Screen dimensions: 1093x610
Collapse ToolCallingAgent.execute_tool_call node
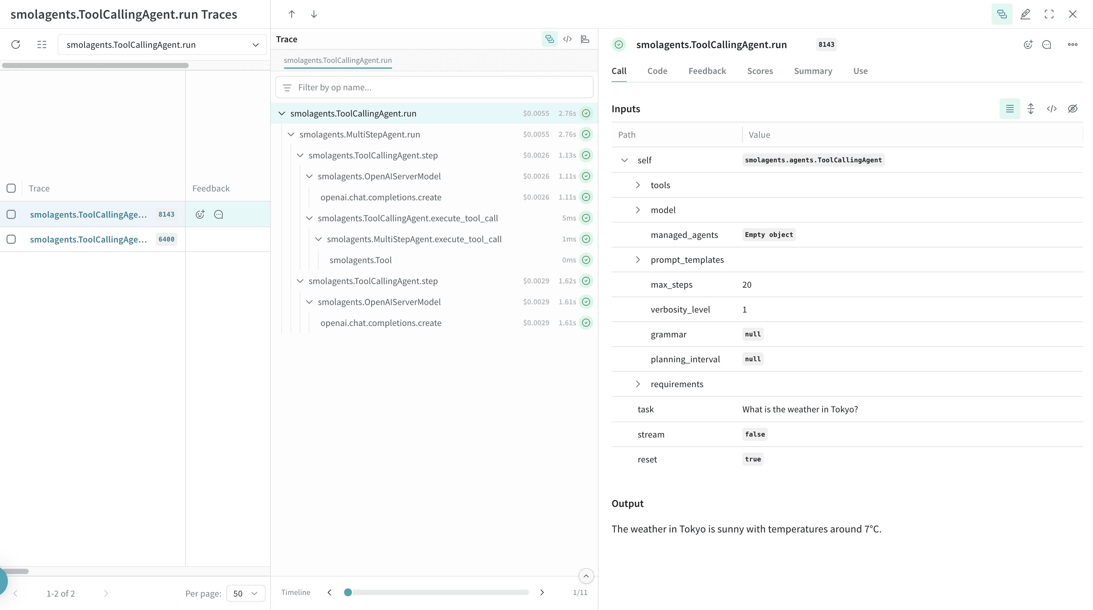[309, 218]
